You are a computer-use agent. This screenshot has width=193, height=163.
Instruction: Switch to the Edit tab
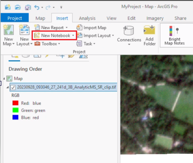(131, 18)
